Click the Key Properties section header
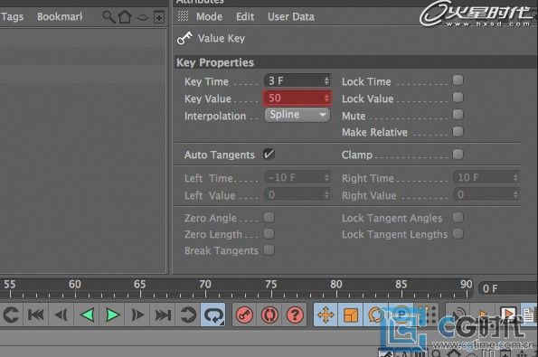The height and width of the screenshot is (357, 538). pos(355,62)
